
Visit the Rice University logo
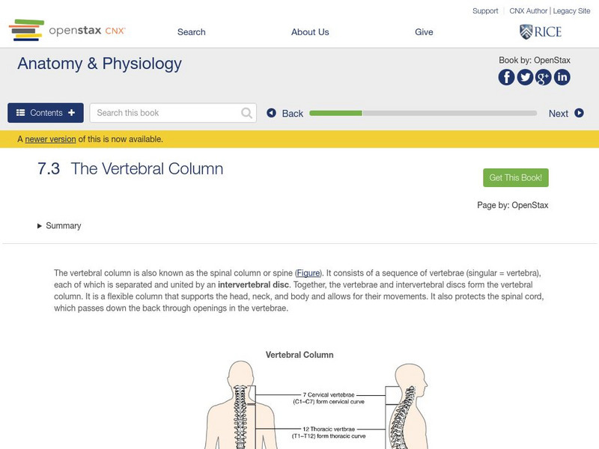coord(540,31)
